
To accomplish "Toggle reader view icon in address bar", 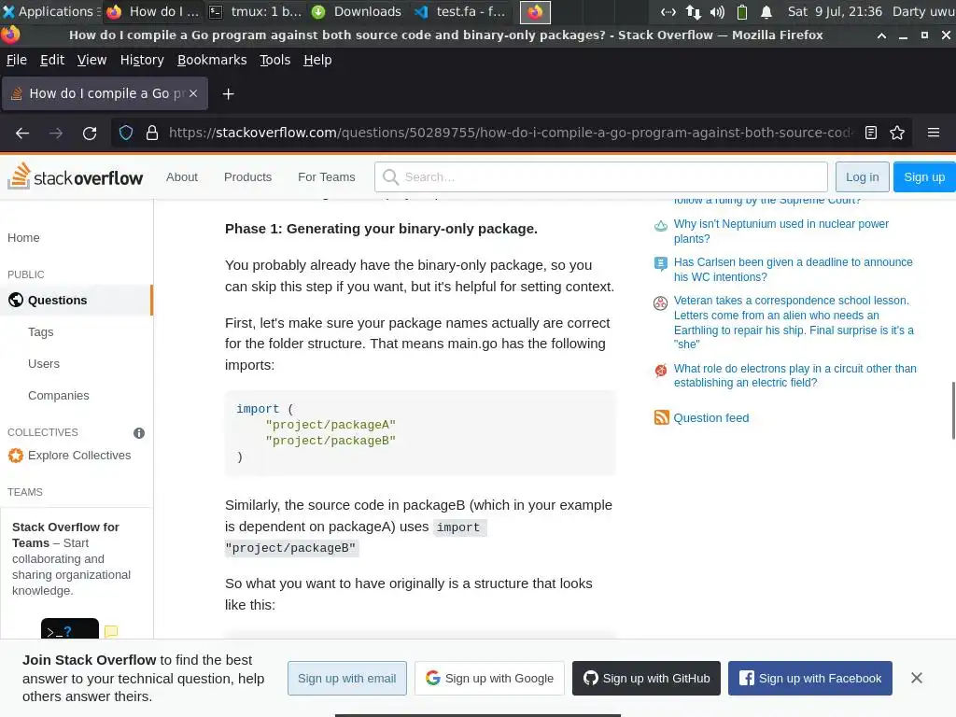I will click(871, 133).
